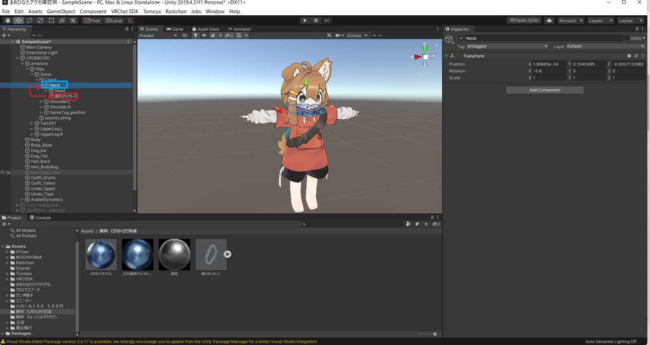Expand Shoulder.L in Hierarchy
The height and width of the screenshot is (345, 650).
click(x=41, y=101)
